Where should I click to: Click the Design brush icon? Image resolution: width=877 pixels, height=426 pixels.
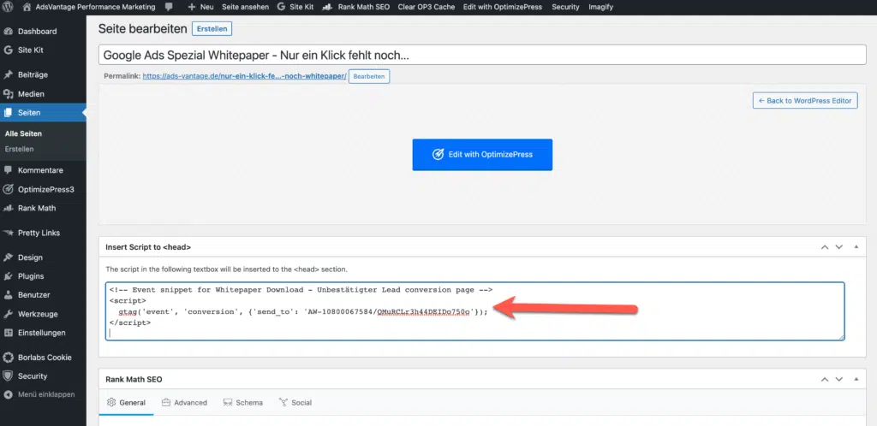pyautogui.click(x=8, y=257)
